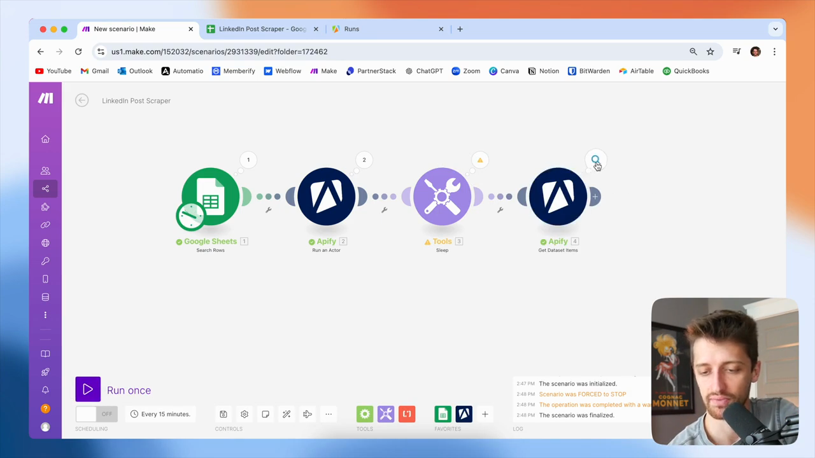This screenshot has height=458, width=815.
Task: Open the green Flow control tools icon
Action: [x=365, y=414]
